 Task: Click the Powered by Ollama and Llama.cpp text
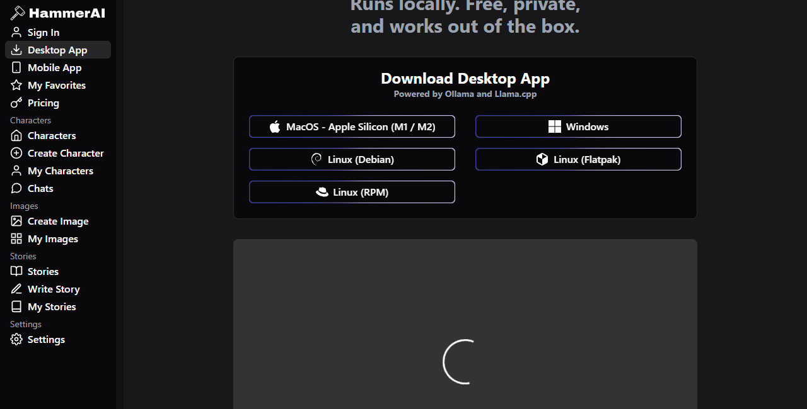click(465, 94)
